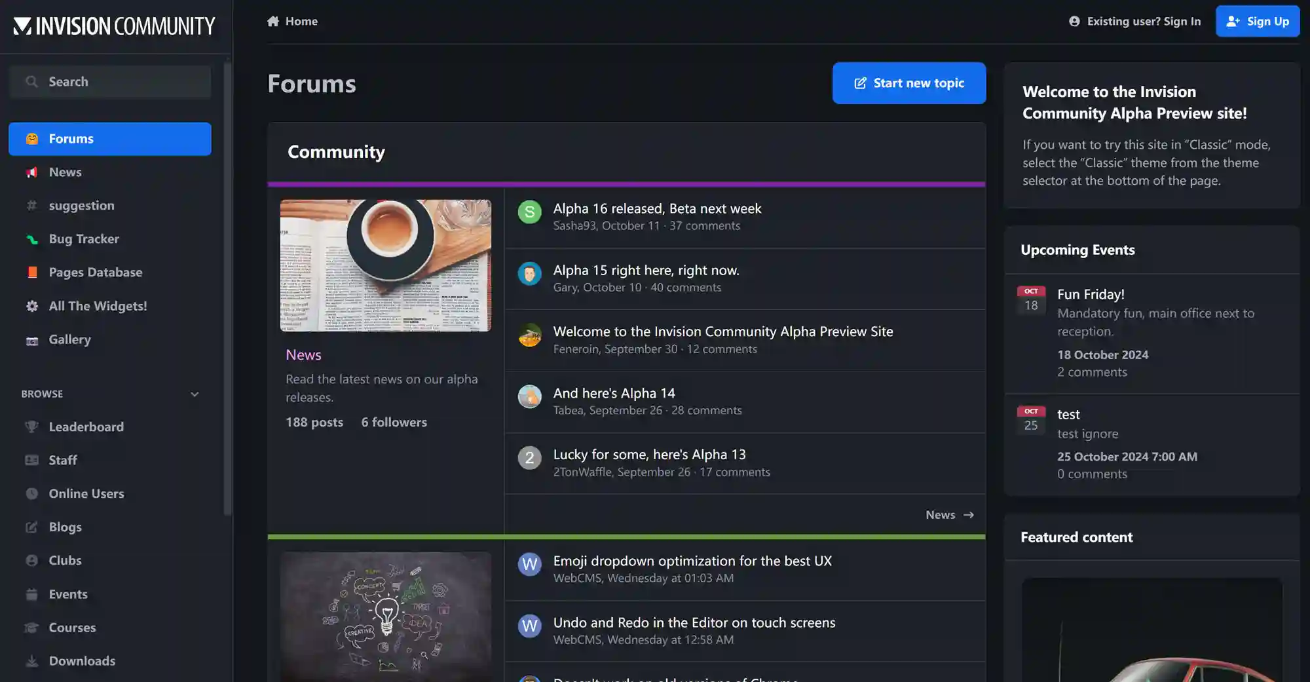Click Feneroin's avatar beside Welcome topic
Screen dimensions: 1310x682
529,335
